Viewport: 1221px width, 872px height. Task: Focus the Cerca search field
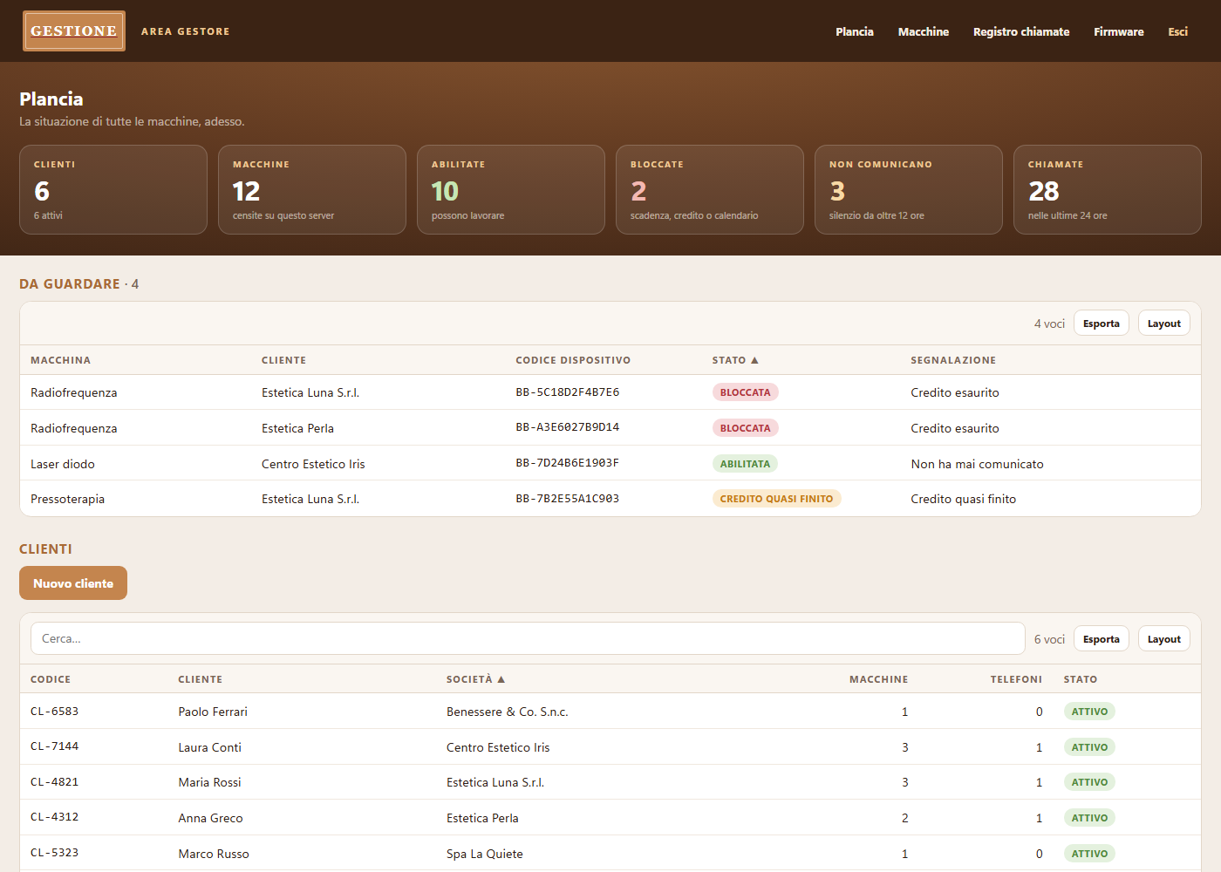click(528, 638)
